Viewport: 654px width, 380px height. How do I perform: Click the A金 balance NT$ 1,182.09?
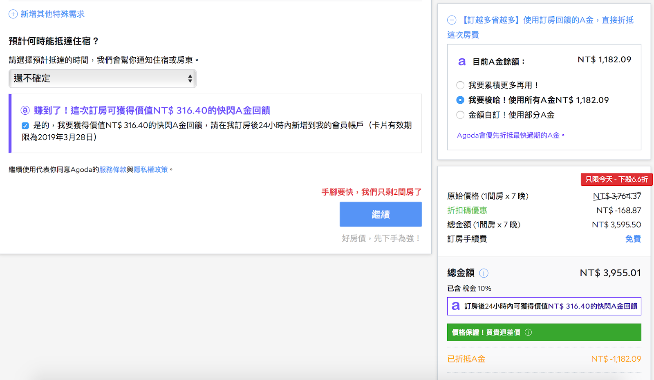(604, 60)
